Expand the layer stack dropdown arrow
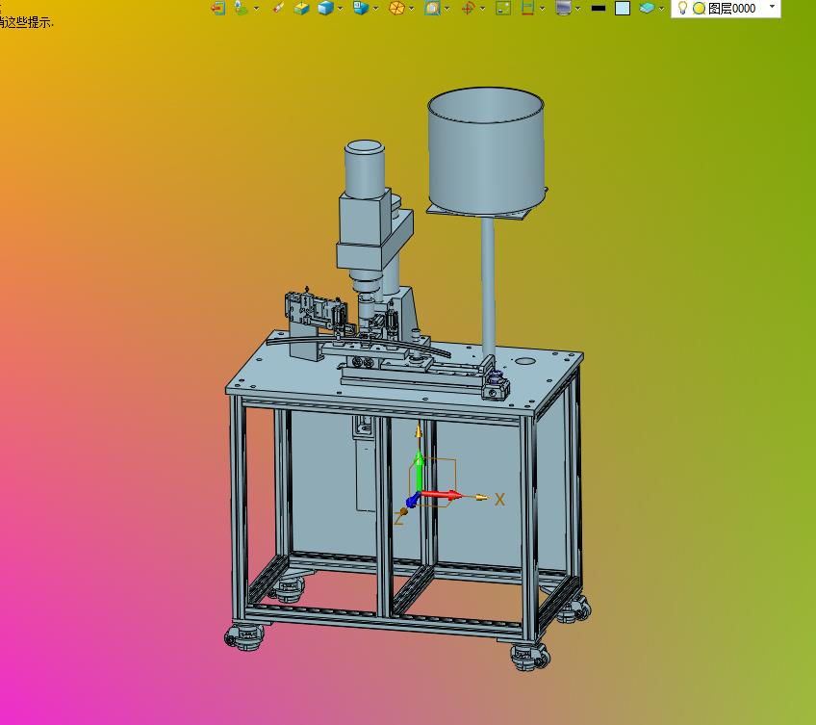 (661, 9)
